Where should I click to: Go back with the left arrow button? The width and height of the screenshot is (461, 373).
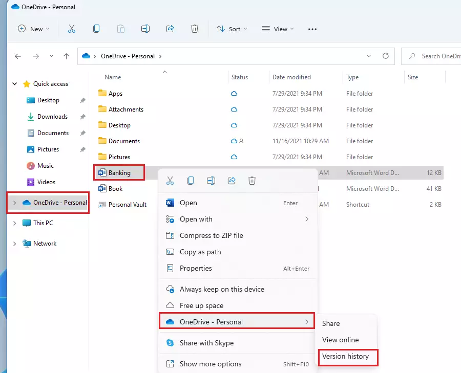[x=18, y=56]
